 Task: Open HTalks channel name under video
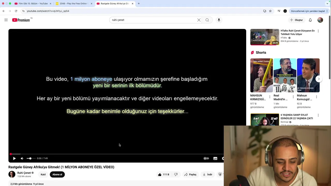pos(284,38)
